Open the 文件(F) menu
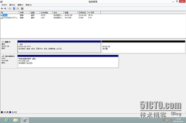 [x=4, y=5]
